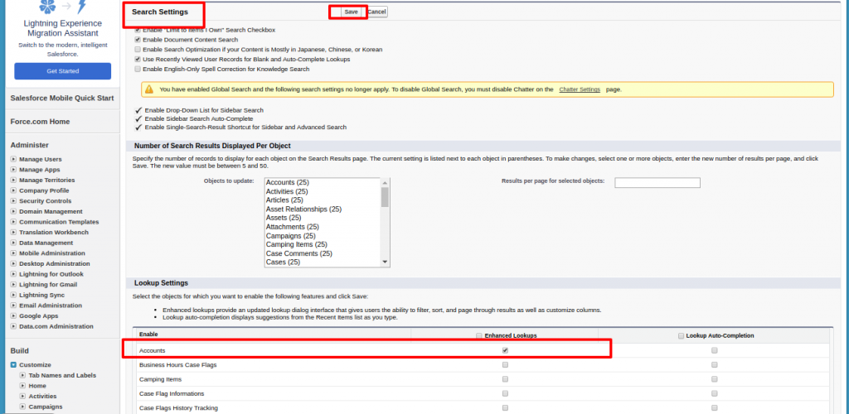
Task: Open the Chatter Settings link
Action: pyautogui.click(x=580, y=89)
